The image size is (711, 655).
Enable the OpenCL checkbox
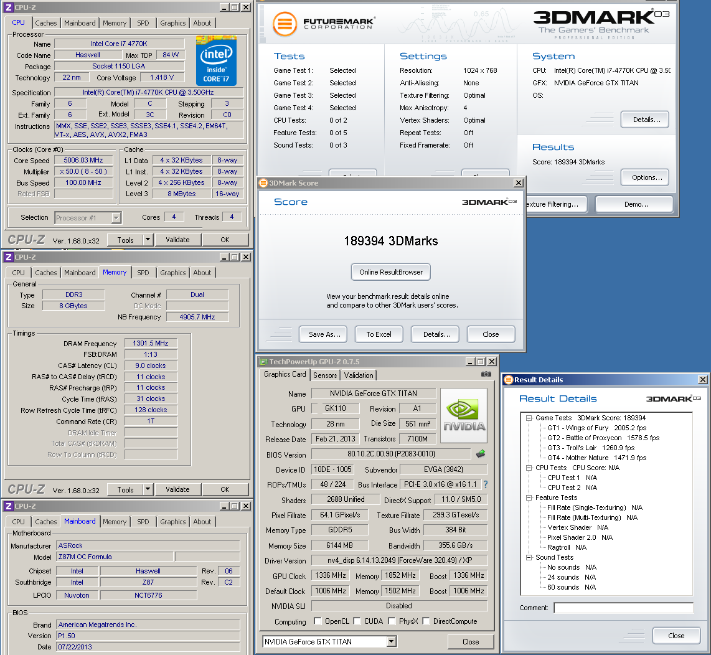pyautogui.click(x=318, y=621)
